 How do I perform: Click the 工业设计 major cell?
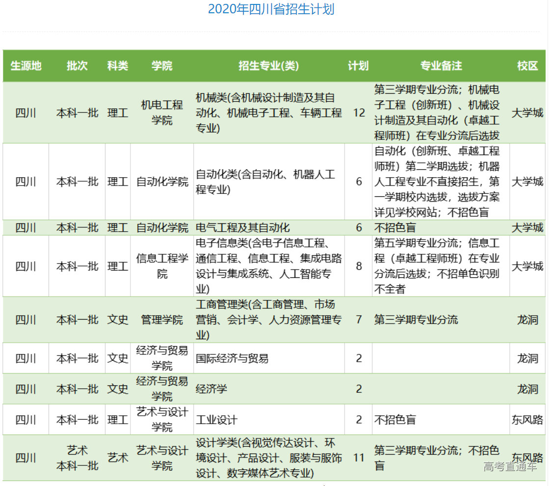216,420
